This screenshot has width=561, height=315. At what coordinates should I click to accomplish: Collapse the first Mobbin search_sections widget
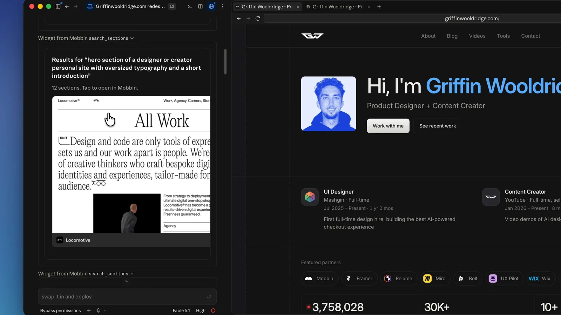[86, 38]
